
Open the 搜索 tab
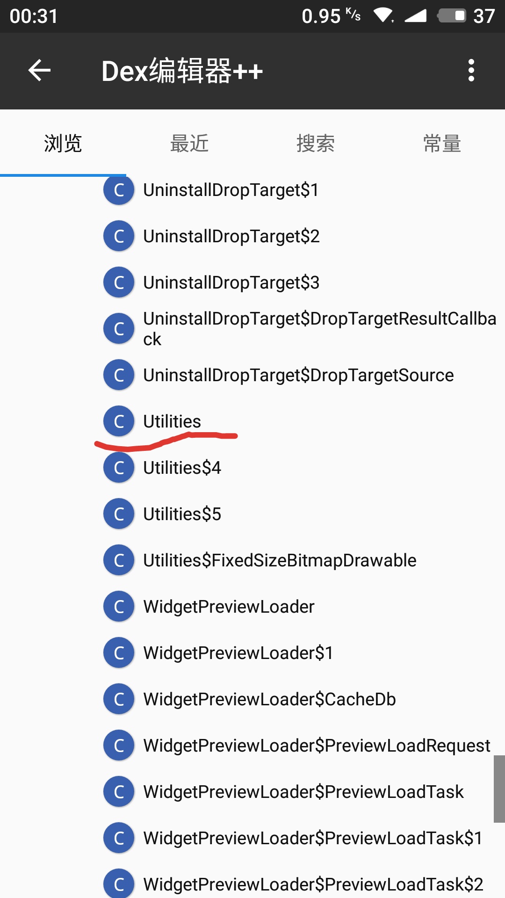point(316,143)
